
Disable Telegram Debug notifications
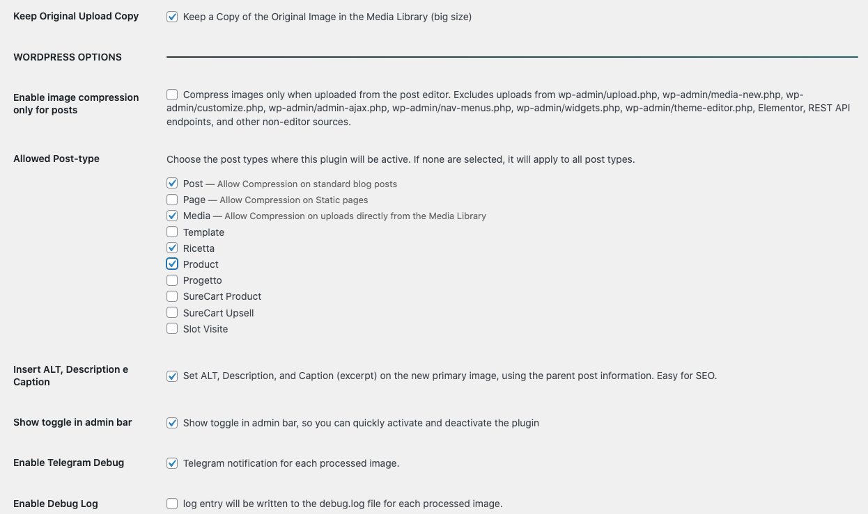coord(172,463)
